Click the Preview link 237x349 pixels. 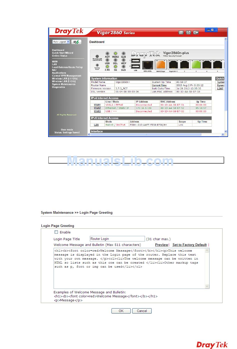(x=162, y=245)
